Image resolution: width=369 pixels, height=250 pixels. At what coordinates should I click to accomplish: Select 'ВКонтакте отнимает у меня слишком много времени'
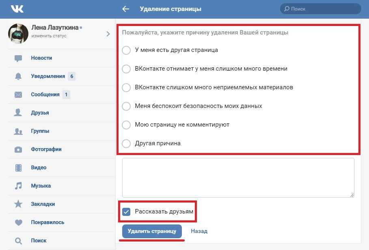coord(126,69)
